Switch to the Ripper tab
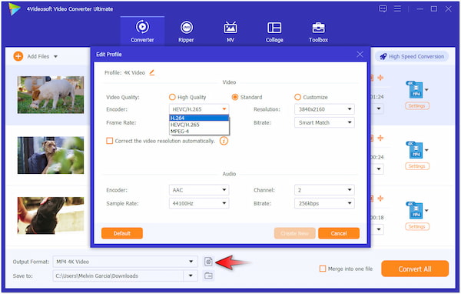Image resolution: width=461 pixels, height=294 pixels. (x=186, y=32)
